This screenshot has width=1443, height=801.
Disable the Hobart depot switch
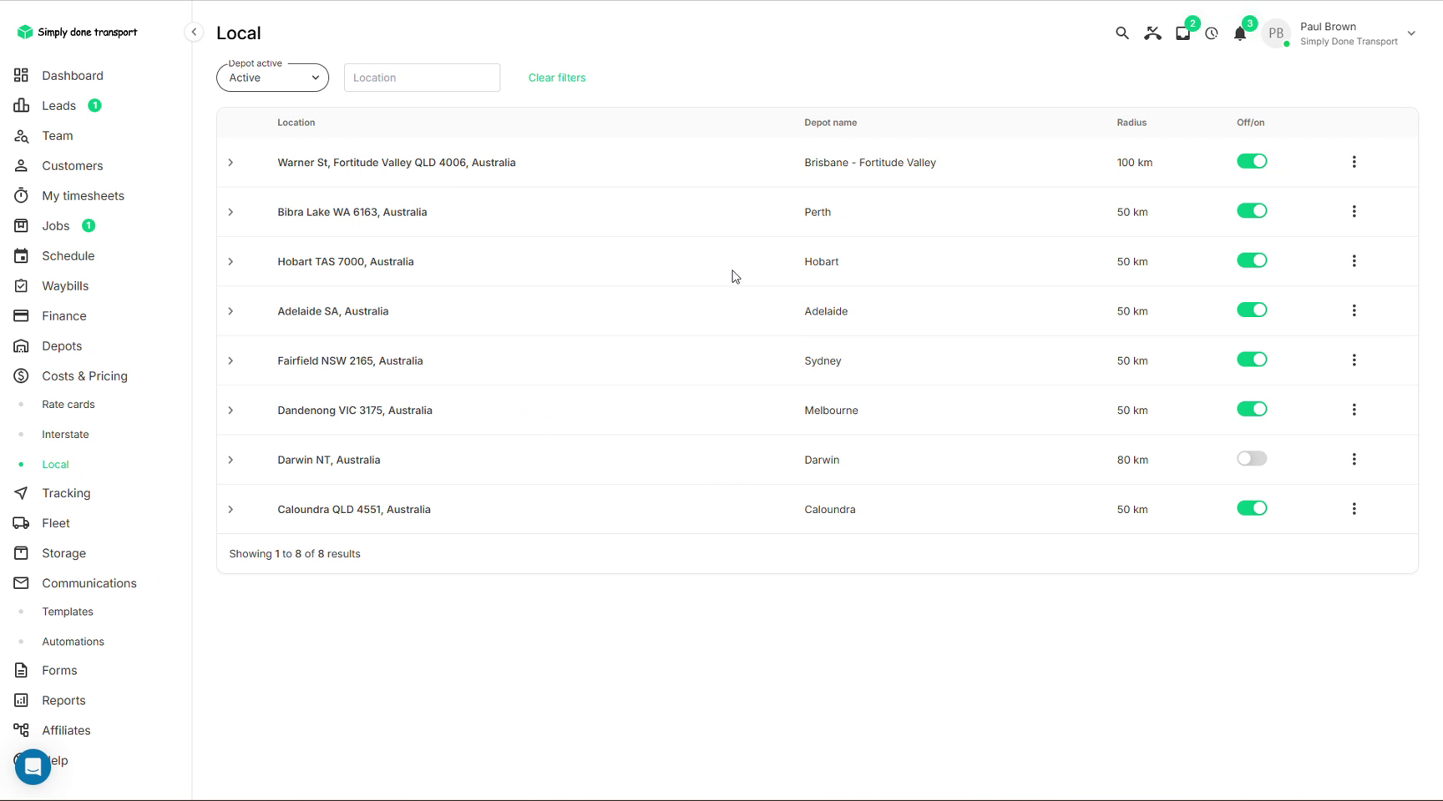click(x=1252, y=260)
